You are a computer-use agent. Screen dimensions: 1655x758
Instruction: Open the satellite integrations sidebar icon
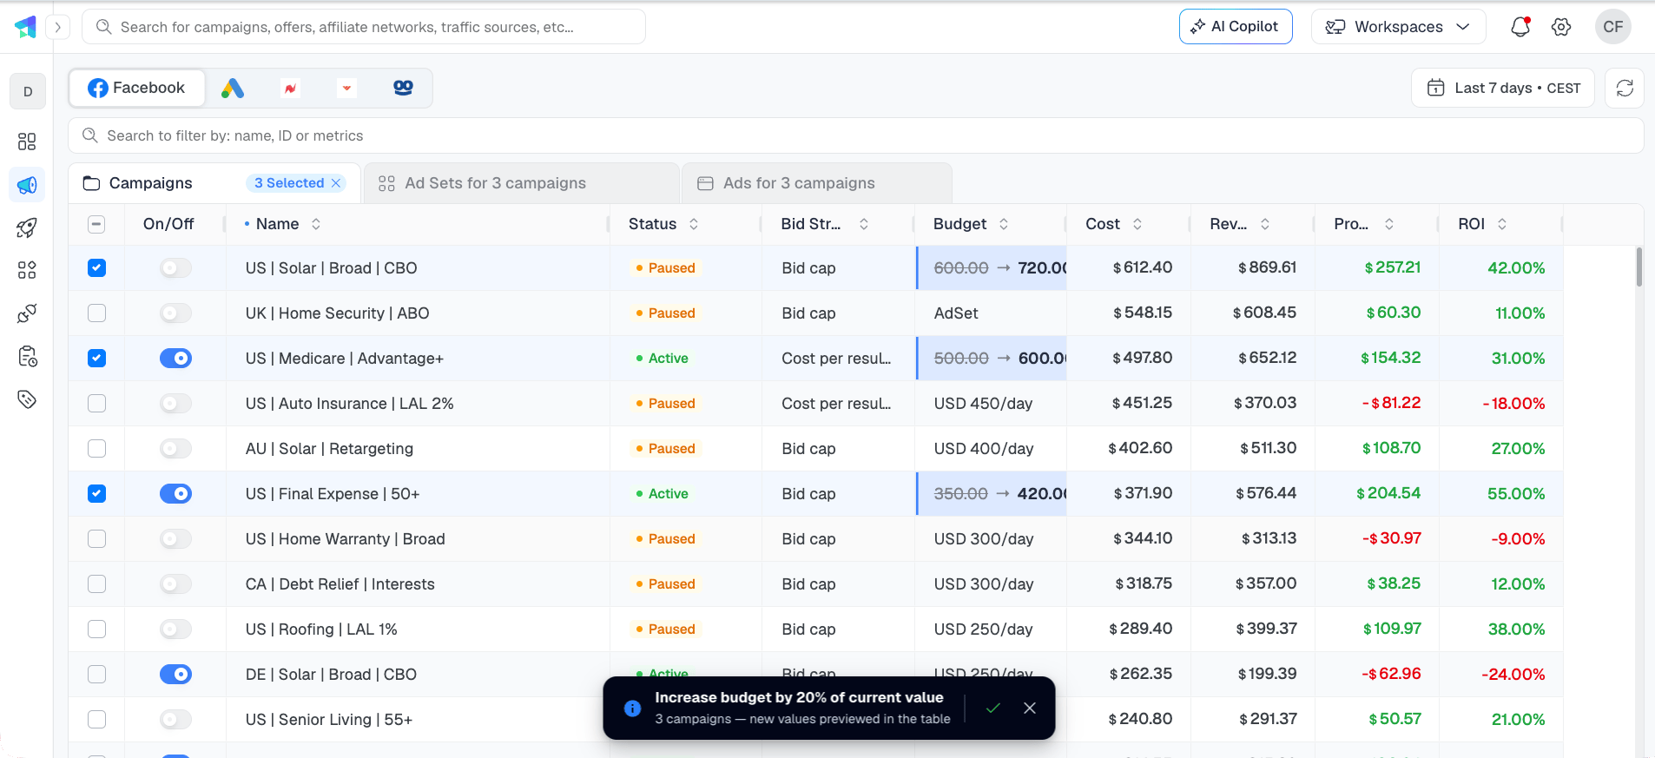(27, 313)
